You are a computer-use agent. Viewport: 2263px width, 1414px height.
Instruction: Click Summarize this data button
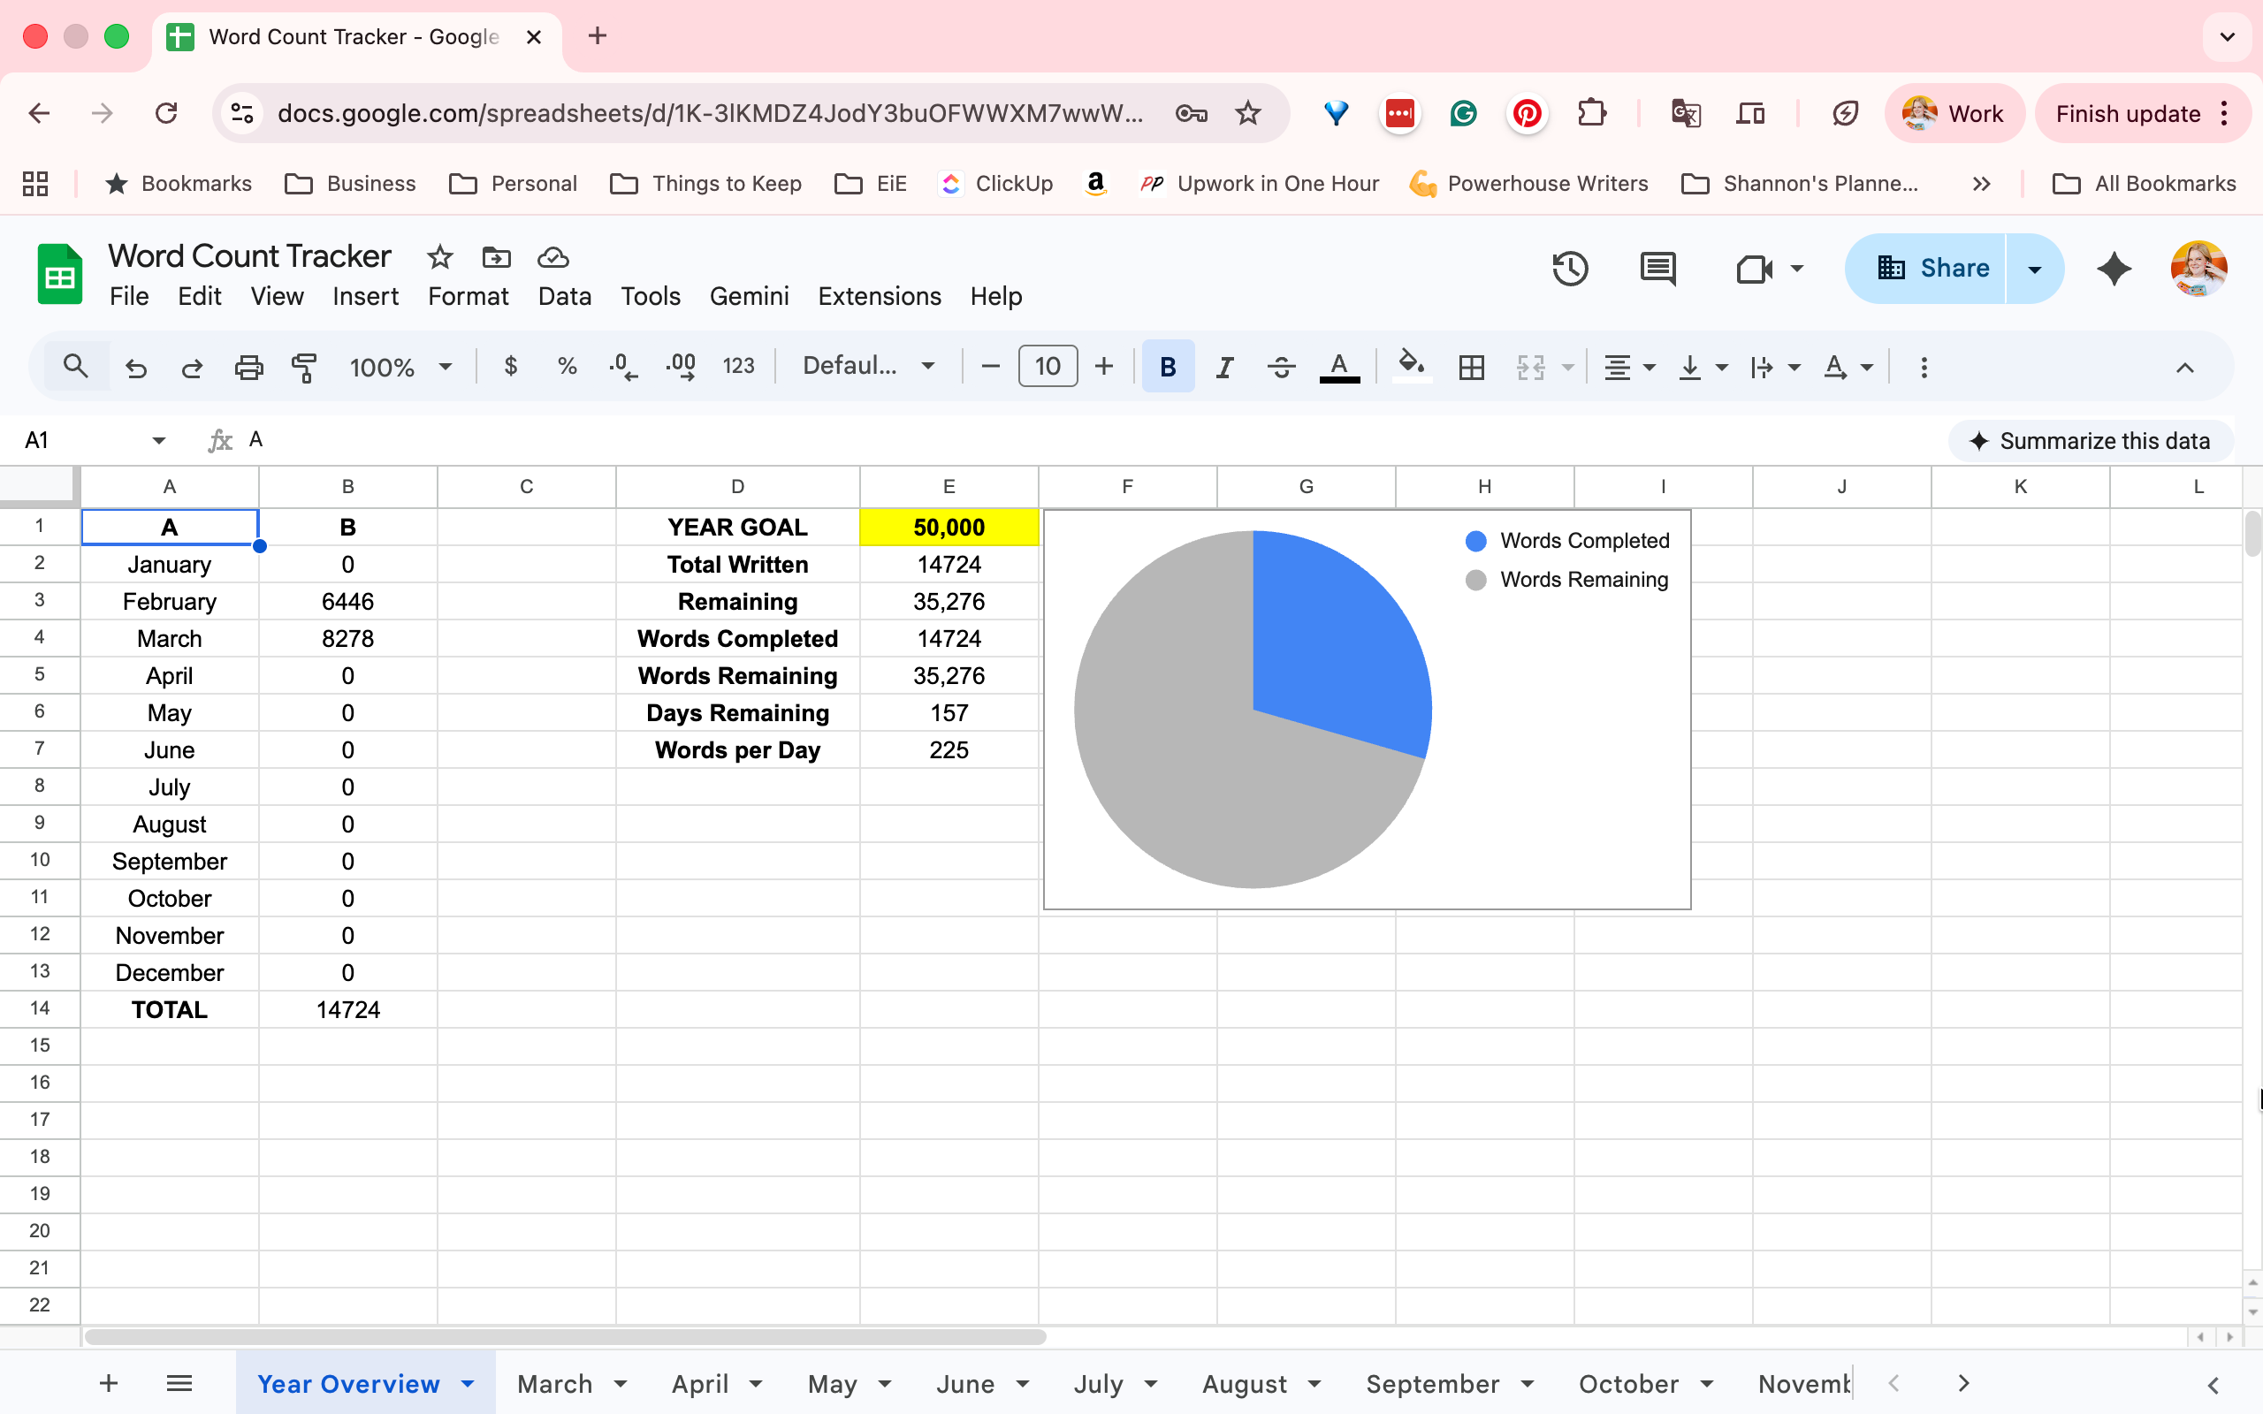tap(2090, 440)
